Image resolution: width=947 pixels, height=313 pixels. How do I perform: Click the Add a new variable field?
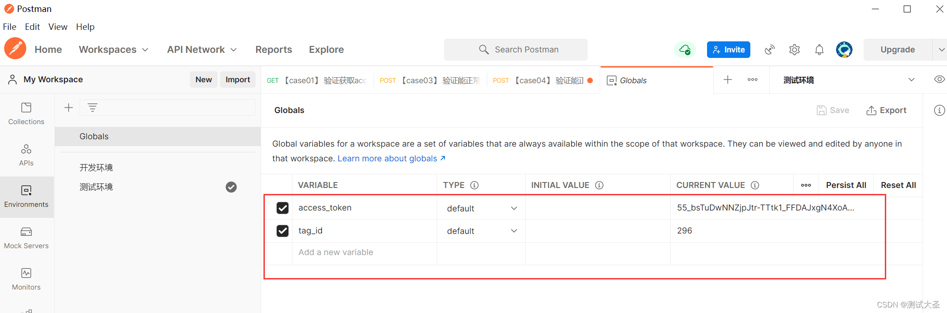tap(364, 252)
